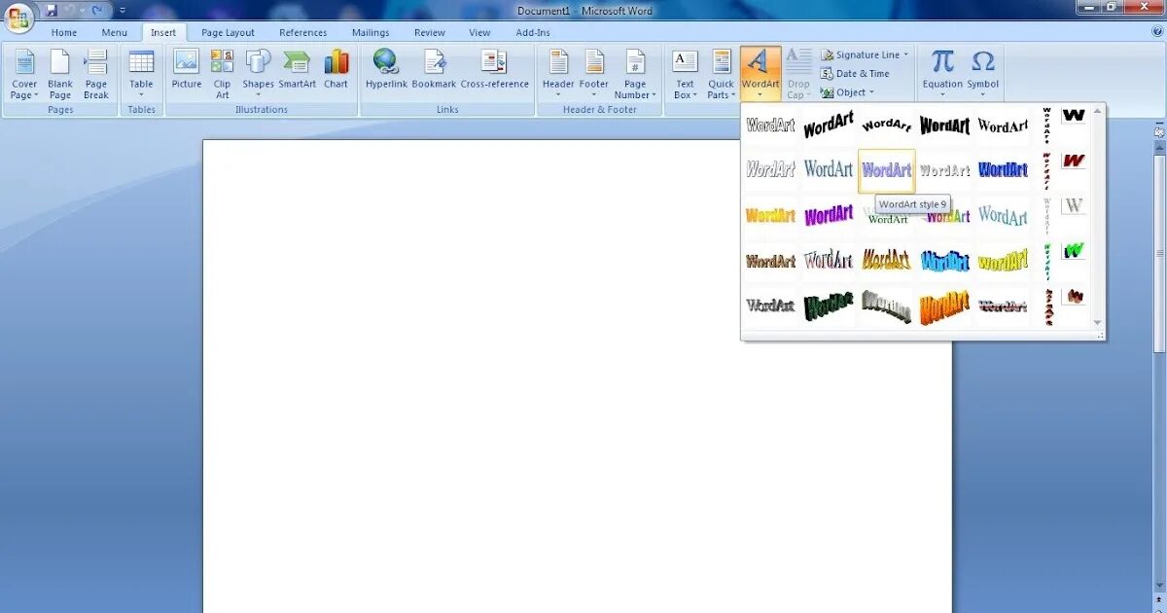Viewport: 1167px width, 613px height.
Task: Open the Object dropdown
Action: pyautogui.click(x=847, y=92)
